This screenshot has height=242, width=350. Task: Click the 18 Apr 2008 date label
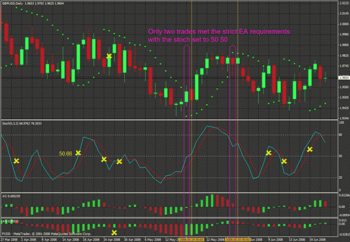tap(91, 240)
